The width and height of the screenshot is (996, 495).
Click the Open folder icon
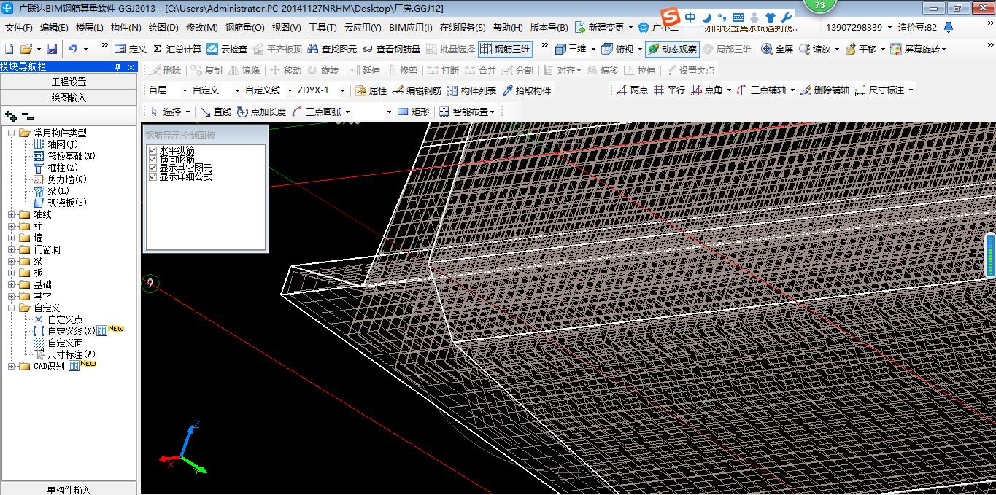pos(26,49)
